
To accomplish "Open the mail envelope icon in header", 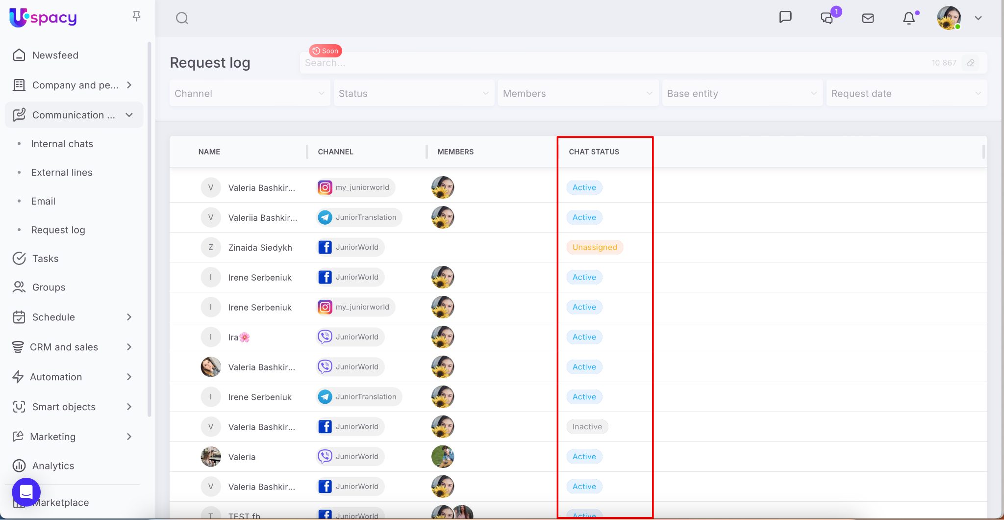I will 868,18.
